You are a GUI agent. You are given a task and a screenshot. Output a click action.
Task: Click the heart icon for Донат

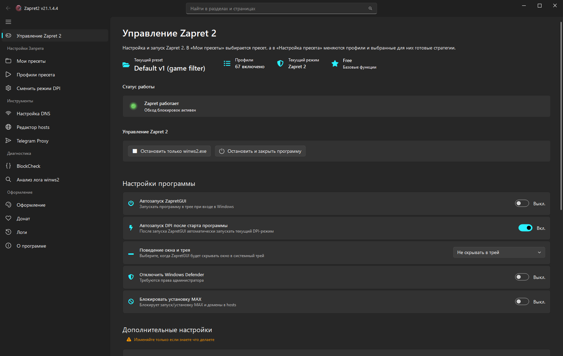(x=9, y=218)
